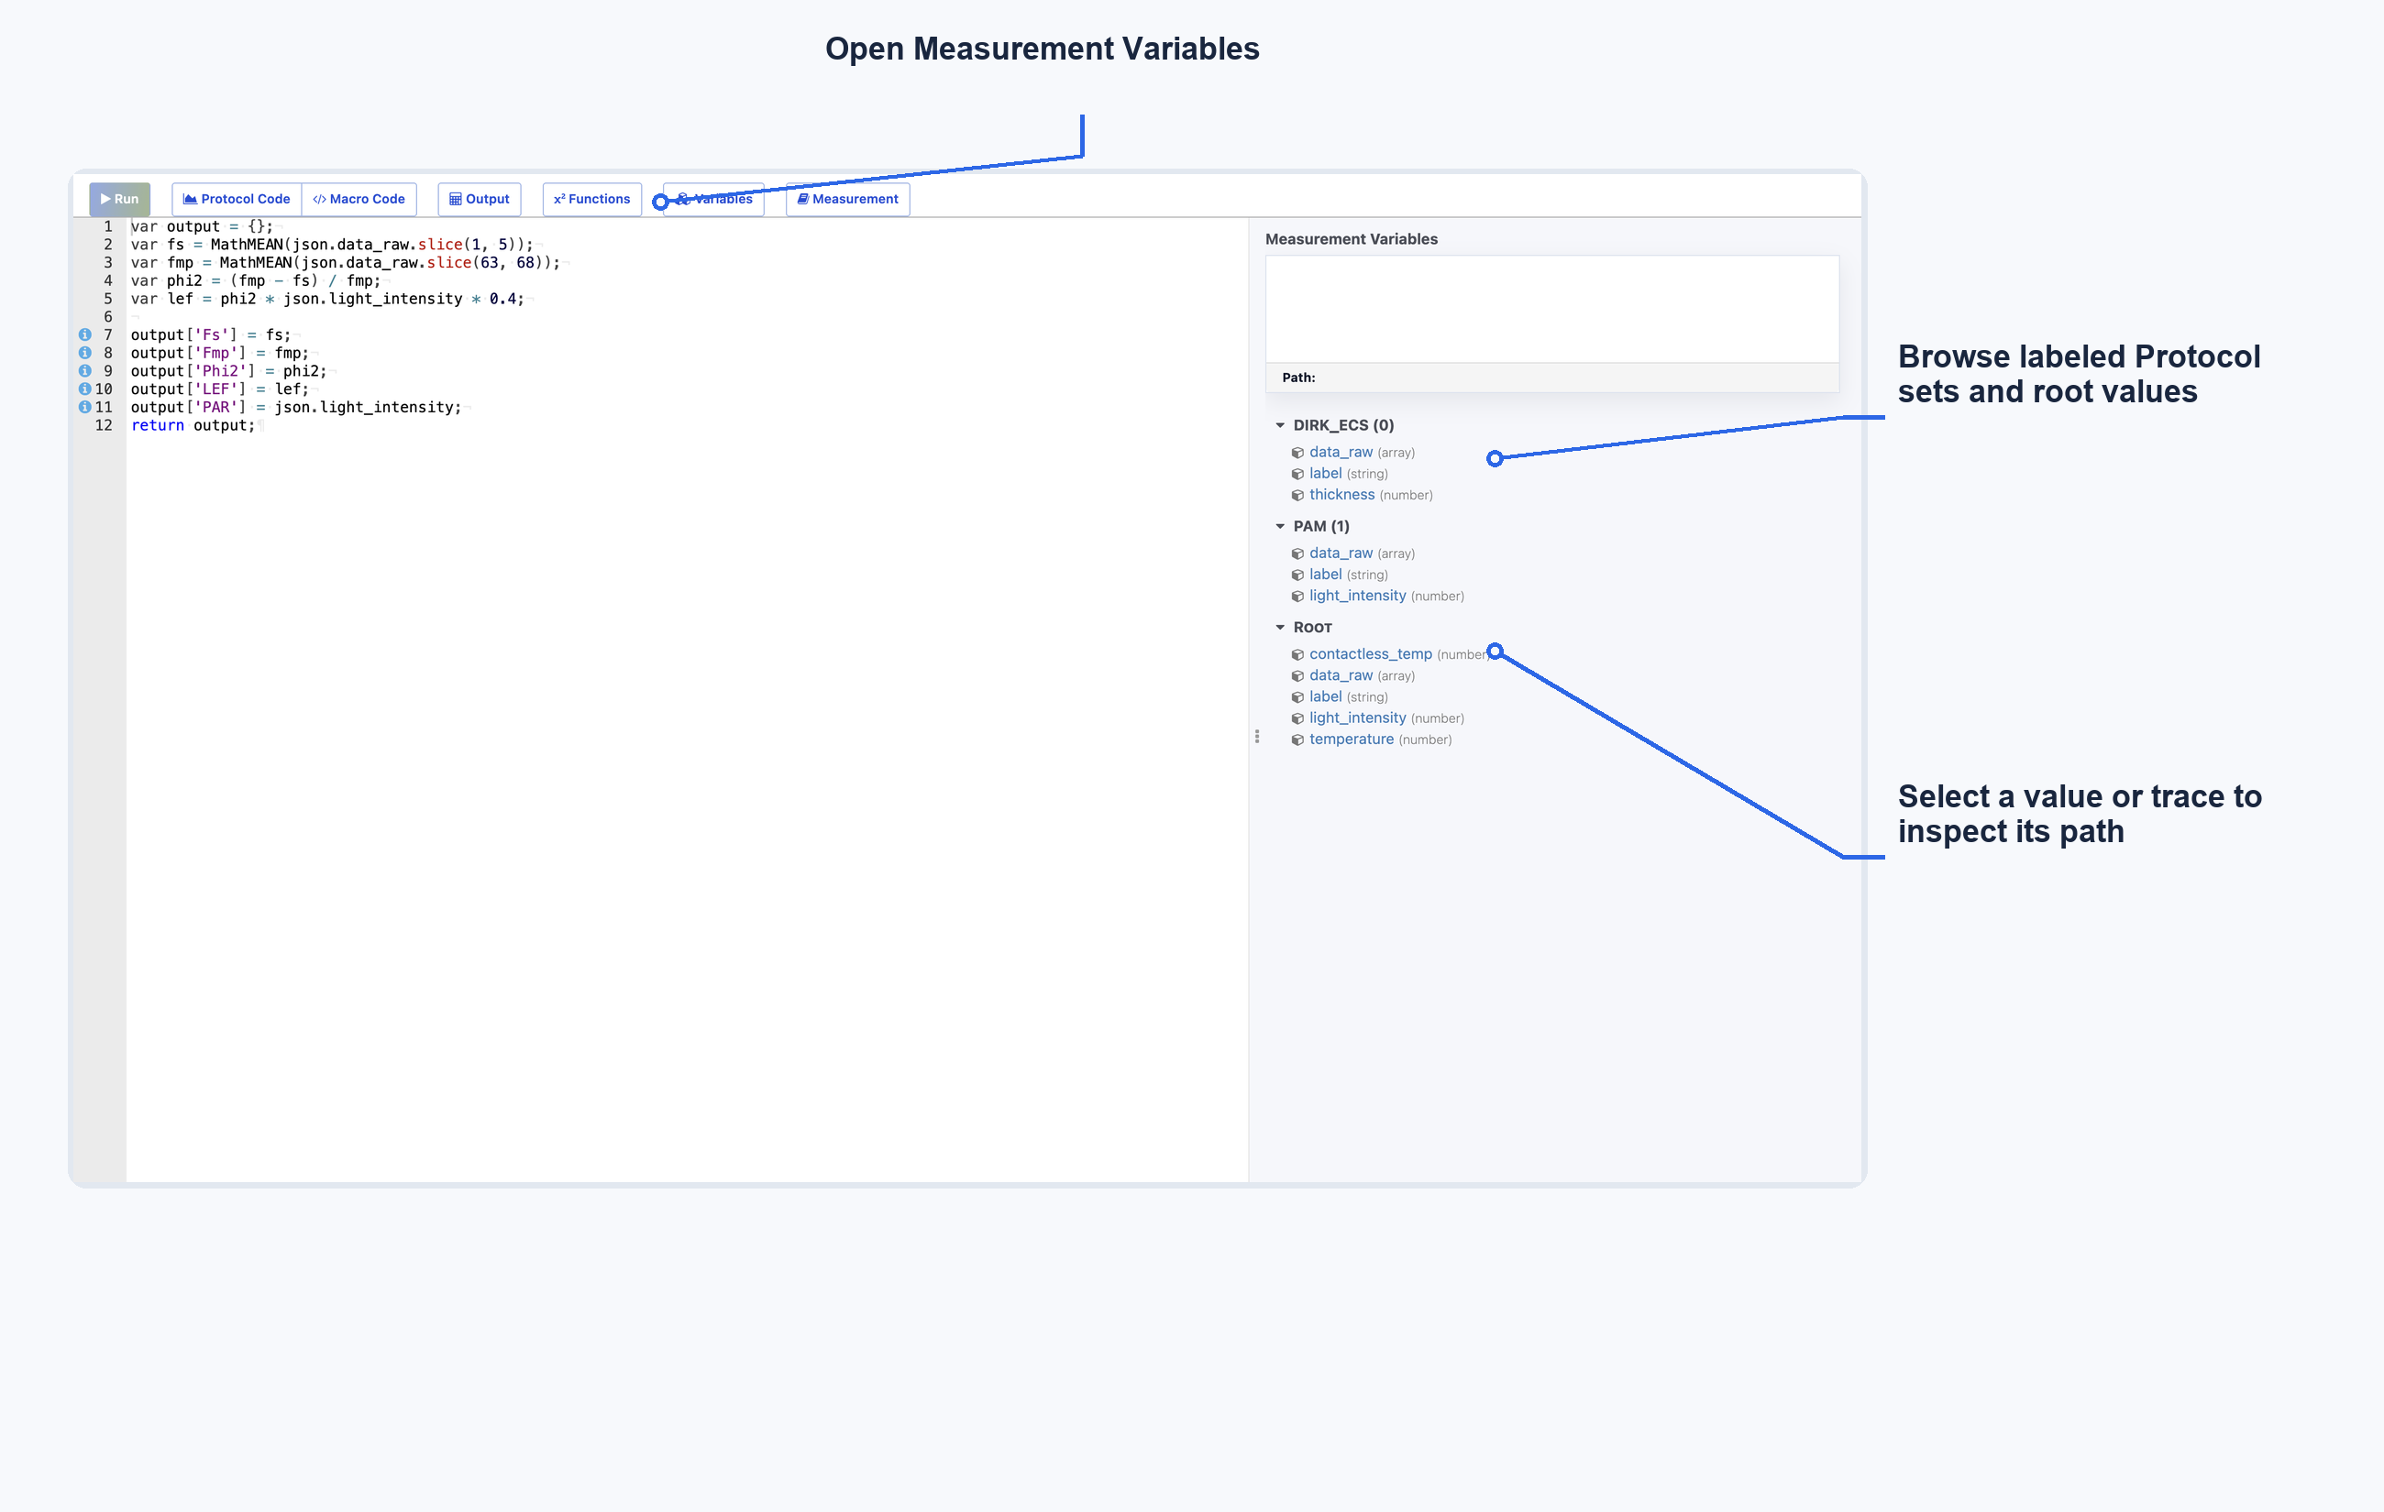Collapse the DIRK_ECS (0) protocol set
2384x1512 pixels.
point(1280,425)
